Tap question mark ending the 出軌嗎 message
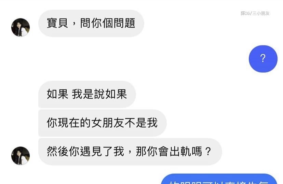The height and width of the screenshot is (184, 283). (x=208, y=151)
